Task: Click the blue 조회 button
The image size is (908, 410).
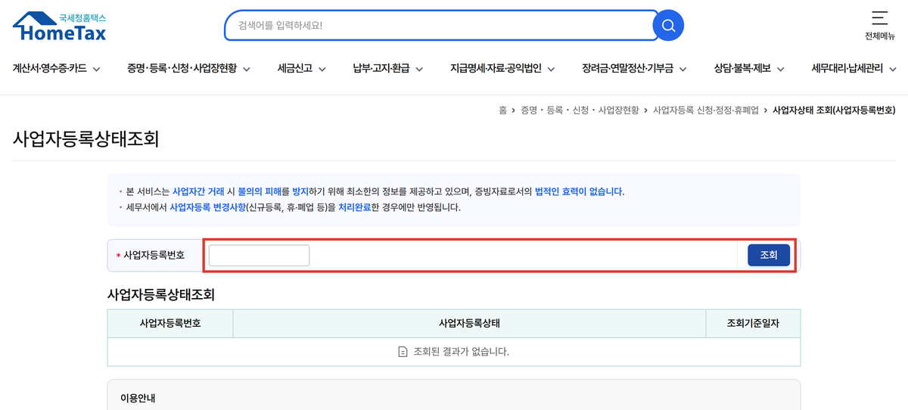Action: click(x=769, y=255)
